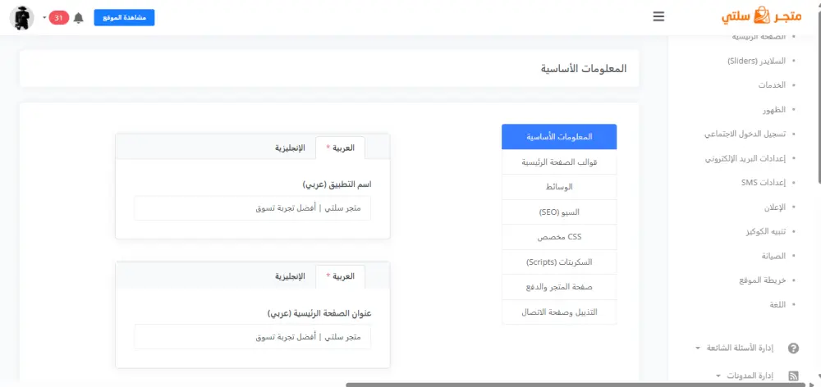
Task: Open the CSS مخصص tab
Action: [559, 237]
